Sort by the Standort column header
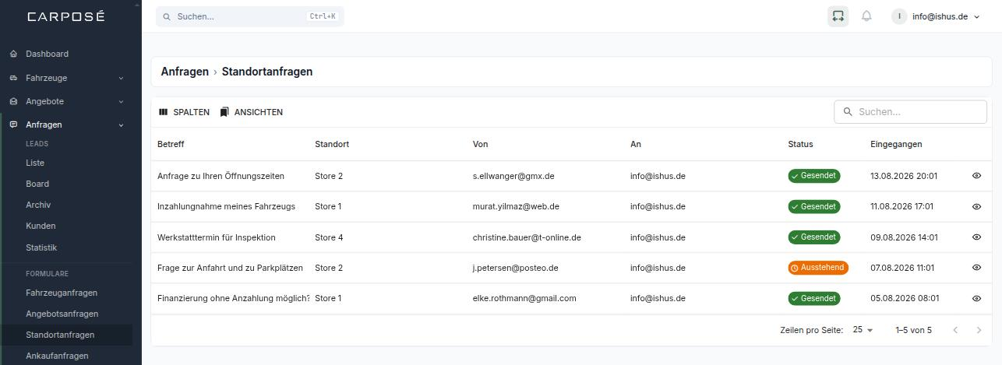1002x365 pixels. [x=332, y=144]
